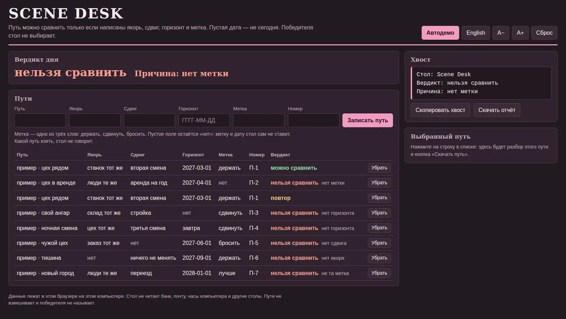
Task: Focus the Путь input field
Action: [x=40, y=120]
